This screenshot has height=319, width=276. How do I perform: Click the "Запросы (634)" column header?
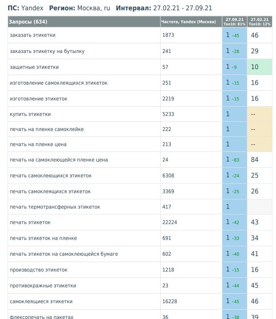28,22
